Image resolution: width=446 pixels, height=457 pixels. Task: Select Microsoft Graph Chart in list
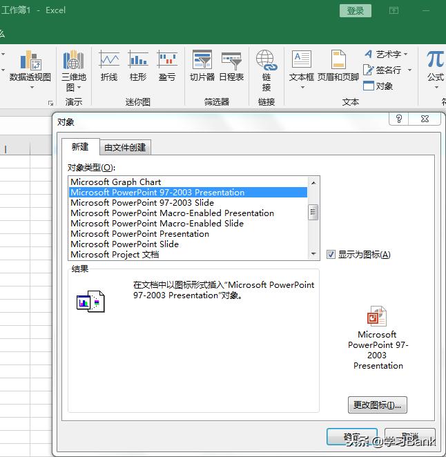(x=188, y=182)
